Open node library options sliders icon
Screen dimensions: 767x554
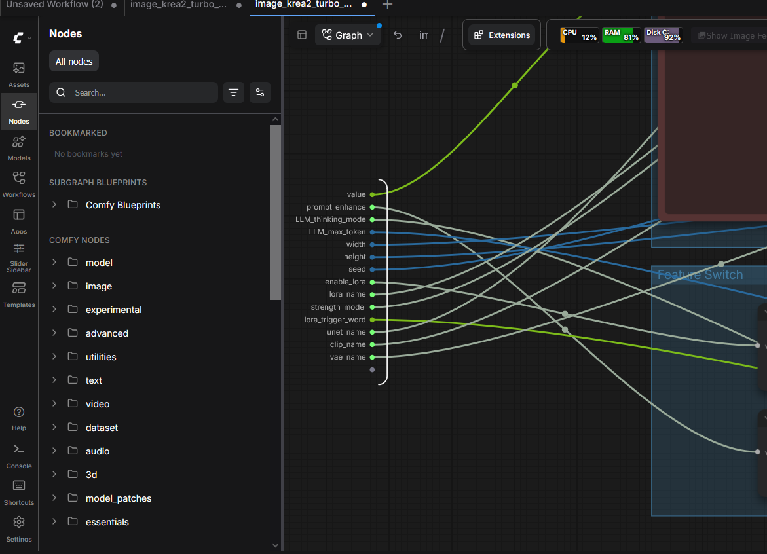[260, 92]
